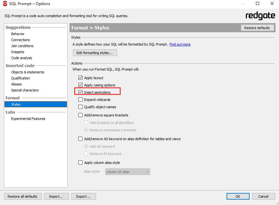Click the redgate logo

(260, 16)
